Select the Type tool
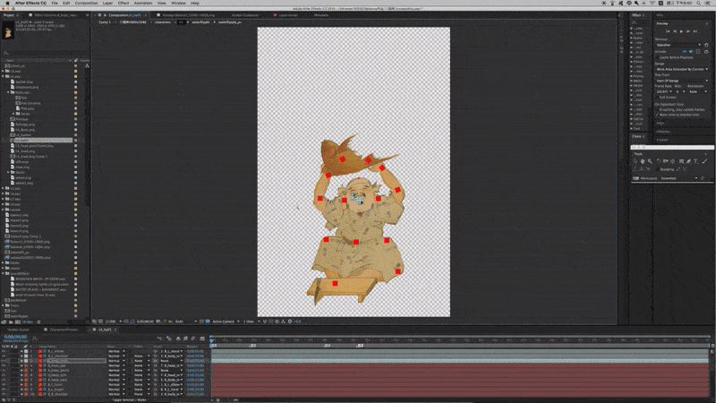Screen dimensions: 716x403 (x=696, y=161)
